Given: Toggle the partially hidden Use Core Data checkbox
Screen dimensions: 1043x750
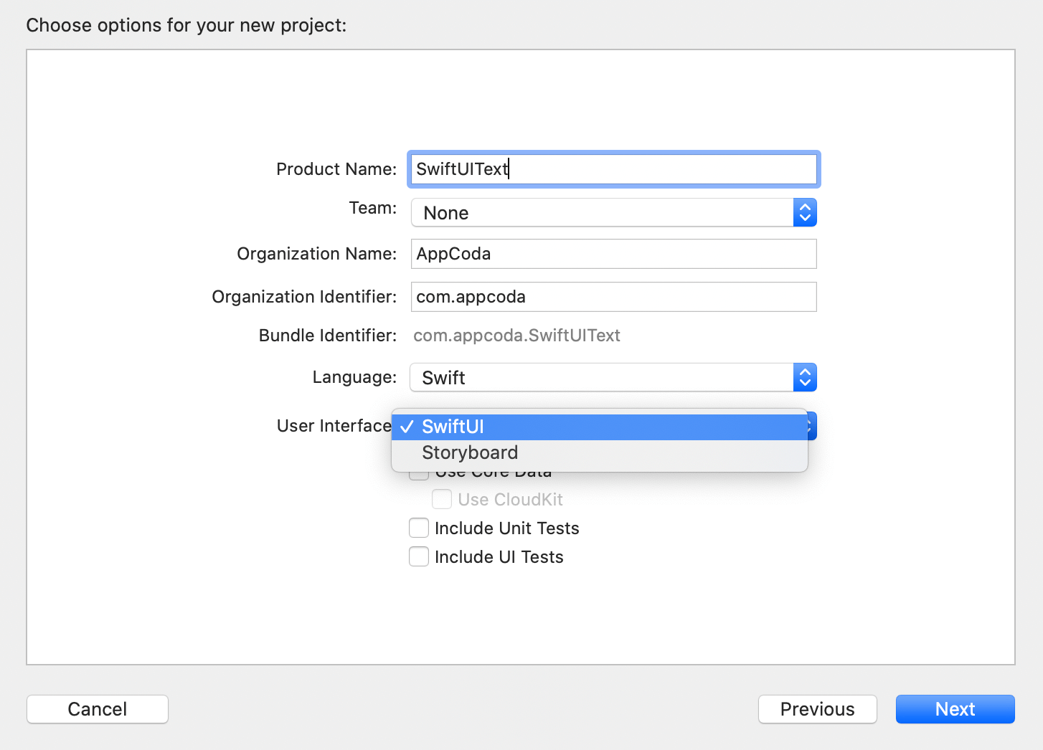Looking at the screenshot, I should [418, 476].
